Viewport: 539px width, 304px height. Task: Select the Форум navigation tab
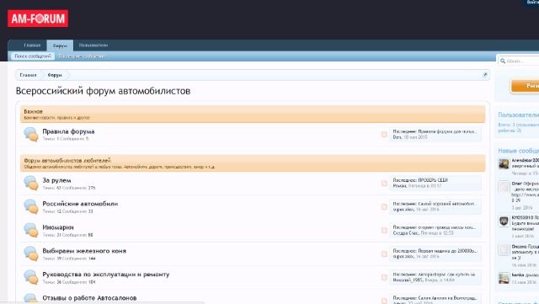point(60,45)
